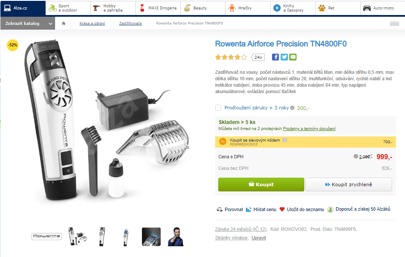Screen dimensions: 405x257
Task: Save to list with heart icon
Action: (282, 209)
